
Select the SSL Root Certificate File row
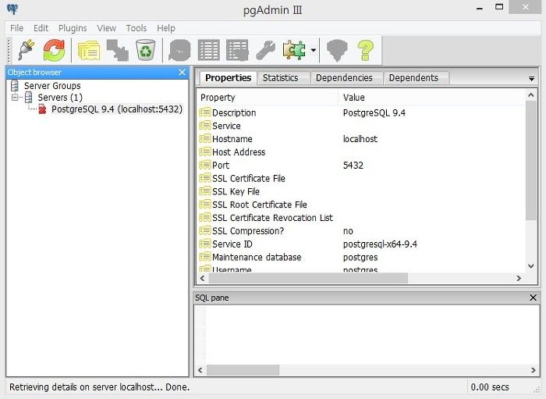(x=361, y=205)
